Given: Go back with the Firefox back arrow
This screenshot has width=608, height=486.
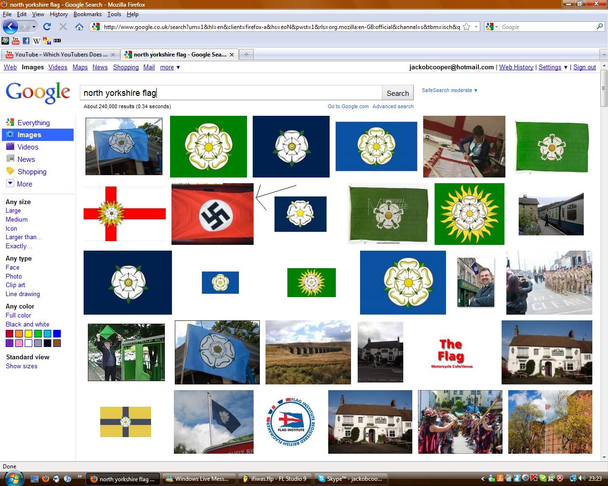Looking at the screenshot, I should click(x=10, y=27).
